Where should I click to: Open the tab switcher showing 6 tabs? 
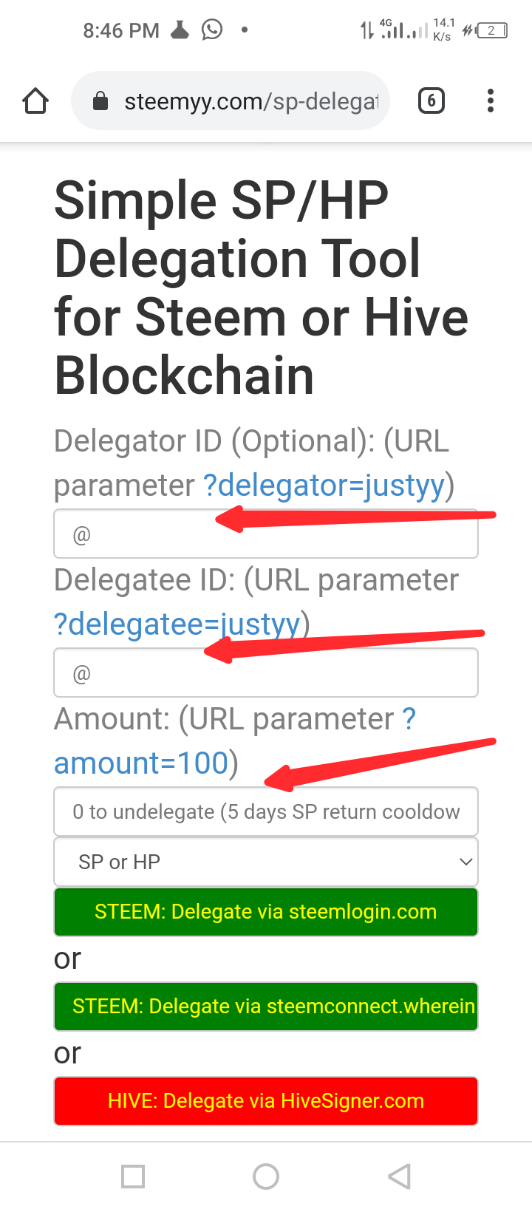click(432, 101)
